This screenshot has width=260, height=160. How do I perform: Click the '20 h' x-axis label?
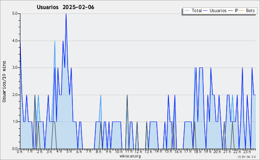tap(217, 152)
